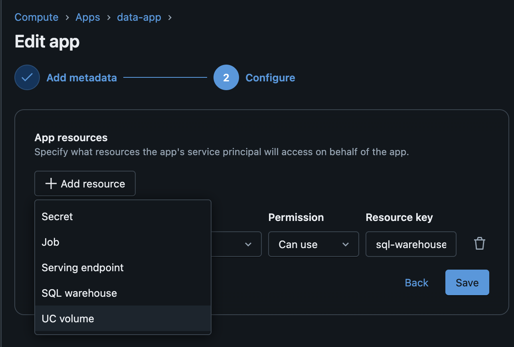Image resolution: width=514 pixels, height=347 pixels.
Task: Navigate to Compute via breadcrumb
Action: (36, 17)
